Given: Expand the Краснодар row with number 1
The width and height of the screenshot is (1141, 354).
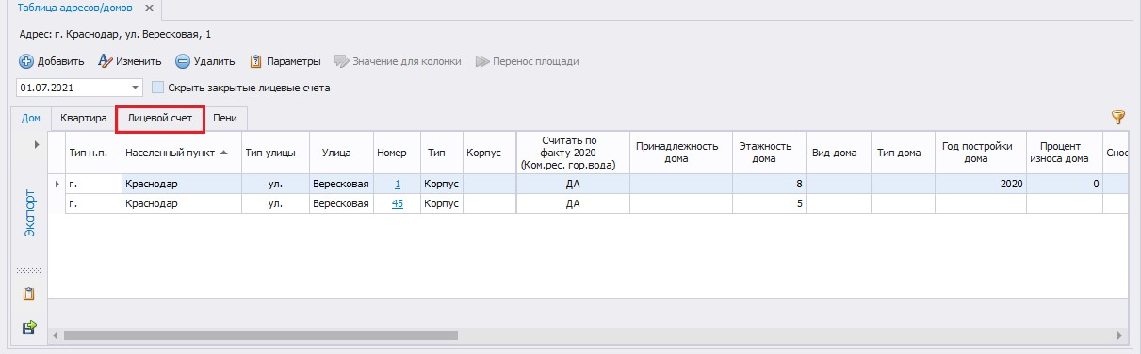Looking at the screenshot, I should pyautogui.click(x=57, y=184).
